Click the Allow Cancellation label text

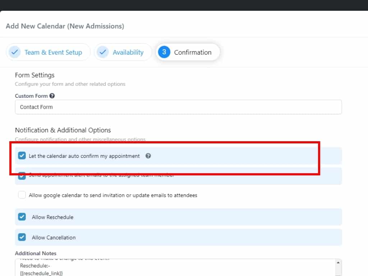[54, 238]
